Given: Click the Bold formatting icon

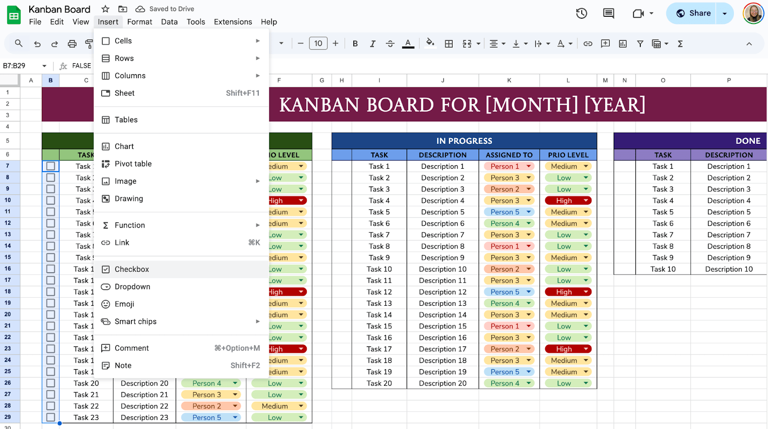Looking at the screenshot, I should point(355,44).
